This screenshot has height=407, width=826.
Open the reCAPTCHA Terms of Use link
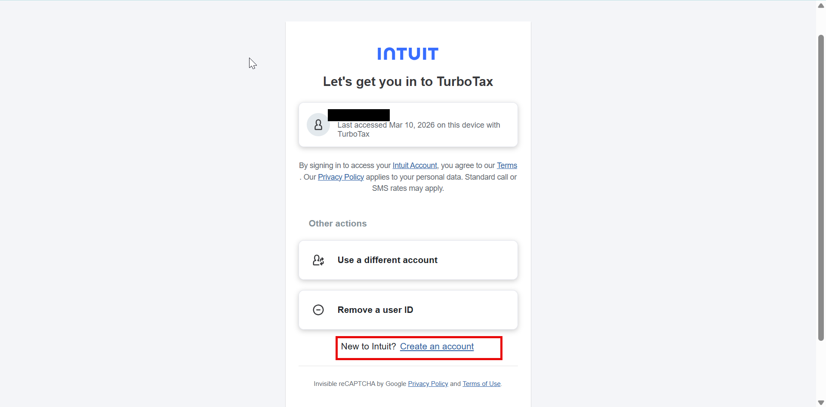[x=481, y=384]
